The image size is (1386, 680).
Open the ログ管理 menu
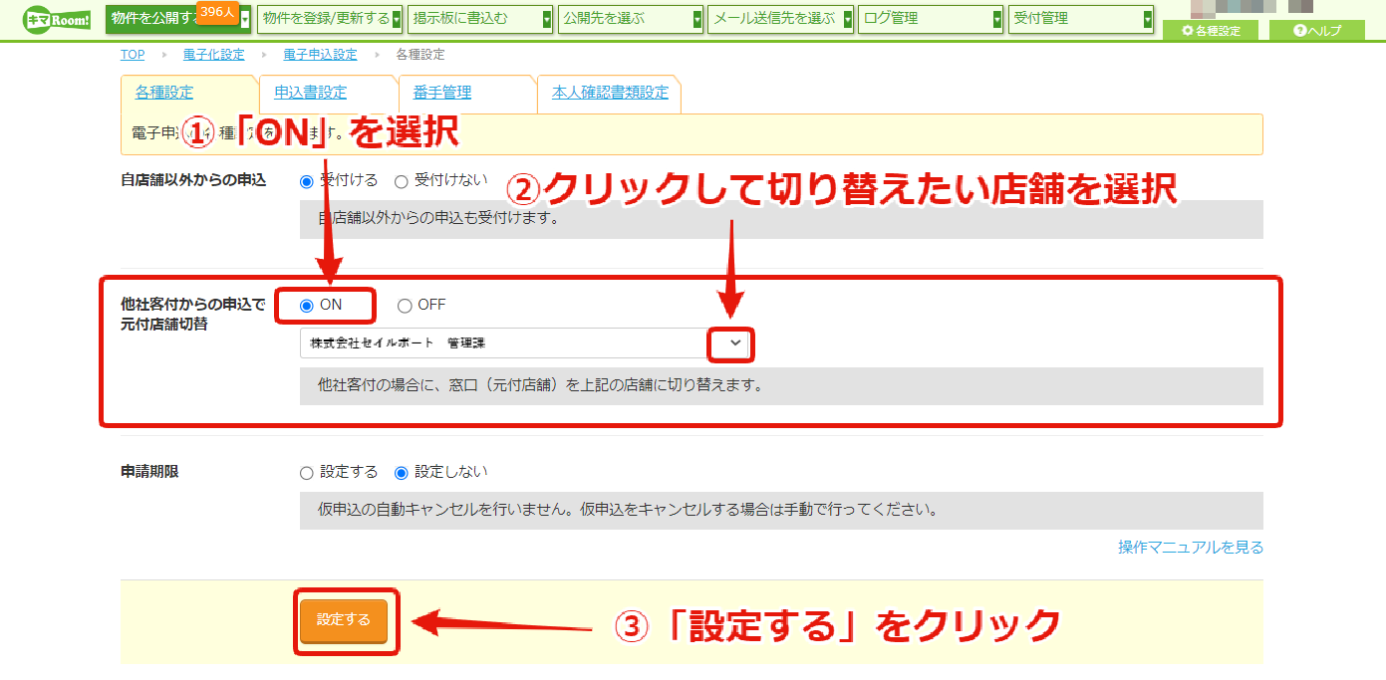[932, 19]
